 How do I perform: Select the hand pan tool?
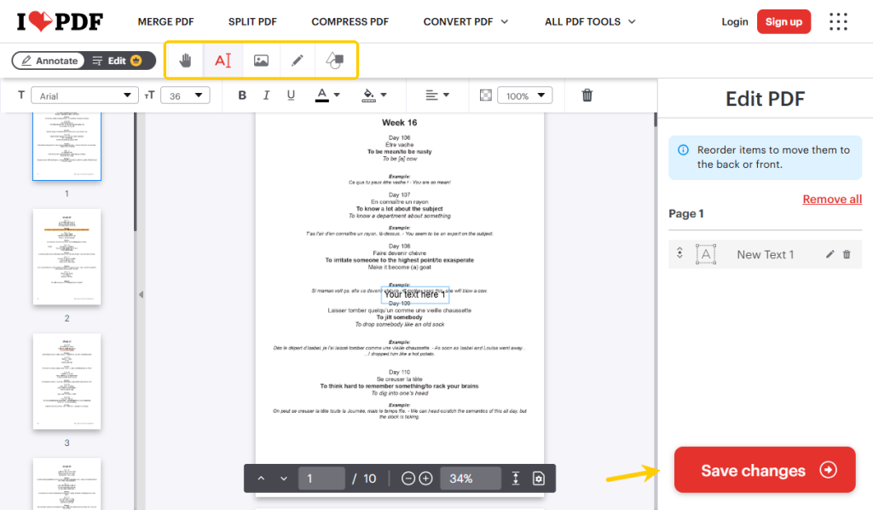click(185, 61)
